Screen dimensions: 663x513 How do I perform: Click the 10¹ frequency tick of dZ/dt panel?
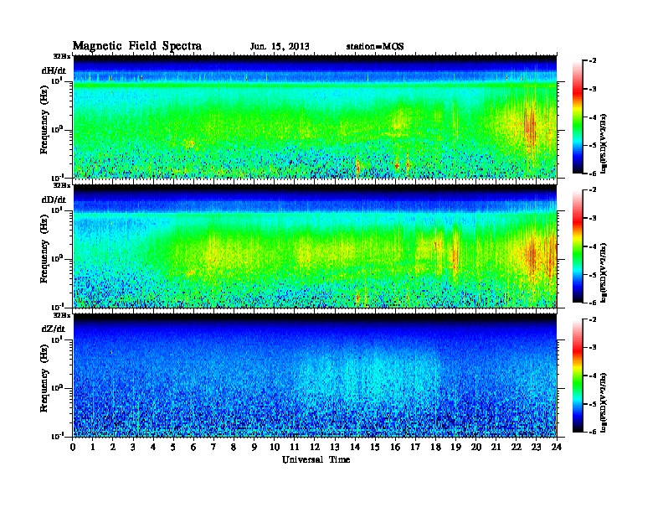point(57,339)
